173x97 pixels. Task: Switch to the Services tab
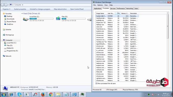113,8
